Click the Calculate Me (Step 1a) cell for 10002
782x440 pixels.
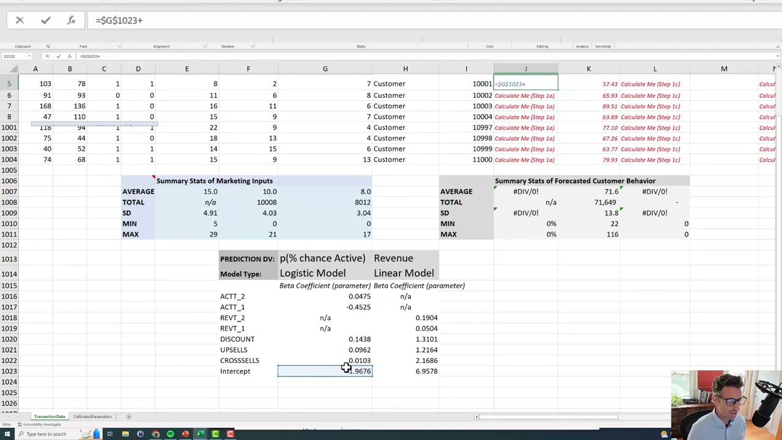525,95
